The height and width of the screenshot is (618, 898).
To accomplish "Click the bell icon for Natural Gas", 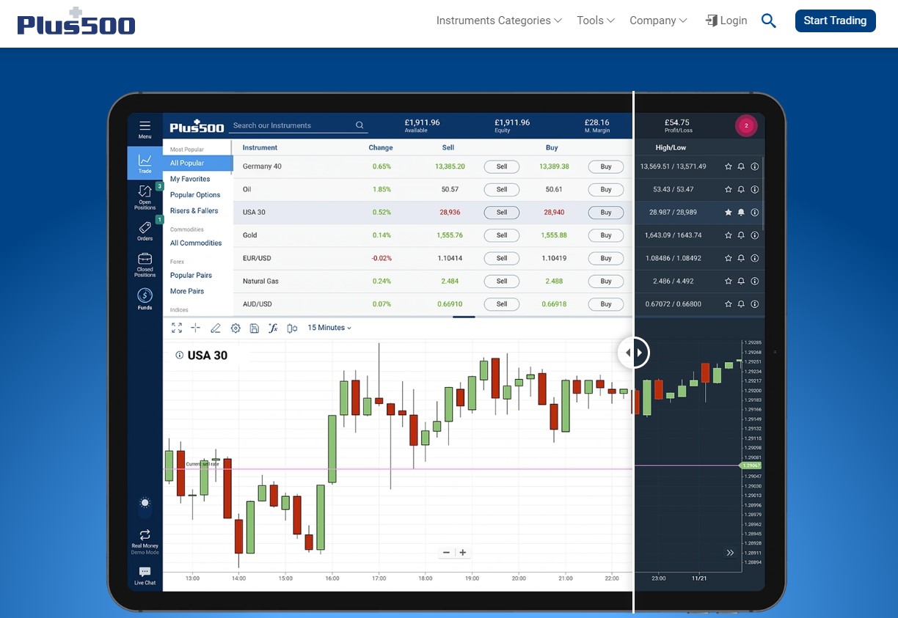I will click(741, 281).
